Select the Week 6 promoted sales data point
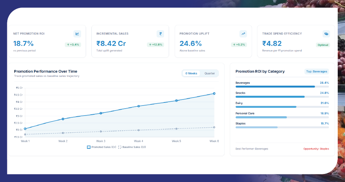 [x=214, y=94]
